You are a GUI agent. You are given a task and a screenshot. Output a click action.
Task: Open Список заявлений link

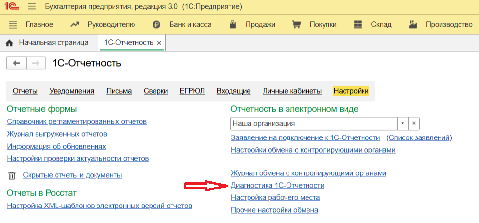click(x=419, y=137)
